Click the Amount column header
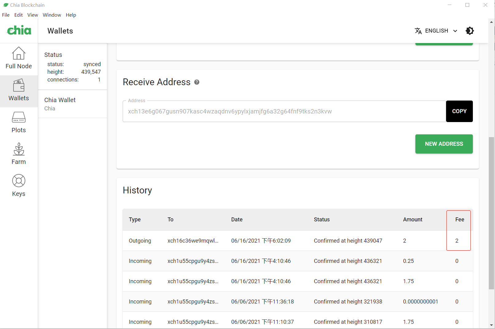The width and height of the screenshot is (495, 329). 413,220
